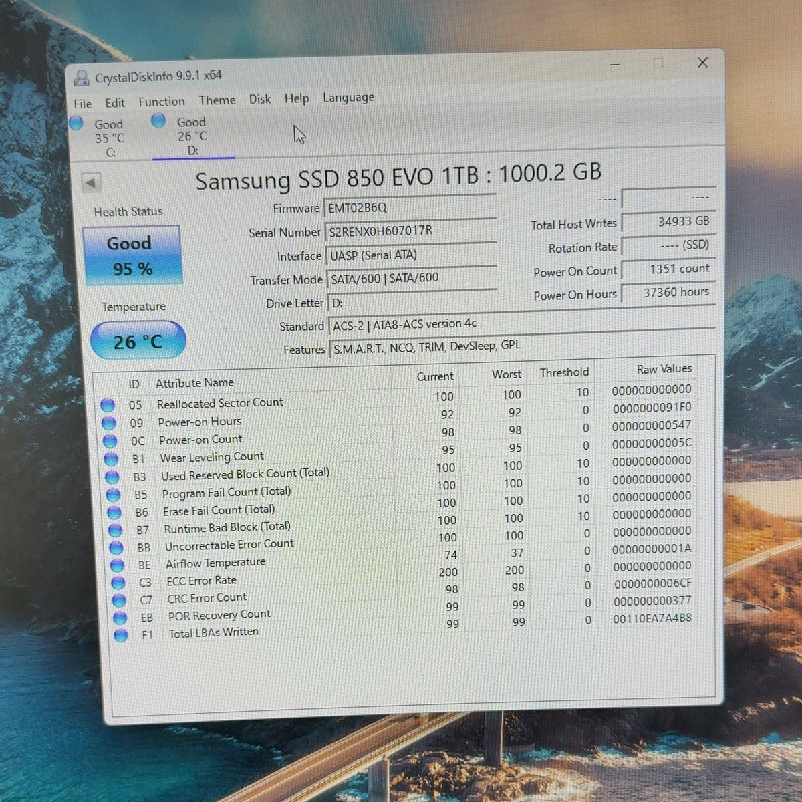
Task: Open the Disk menu
Action: [x=260, y=99]
